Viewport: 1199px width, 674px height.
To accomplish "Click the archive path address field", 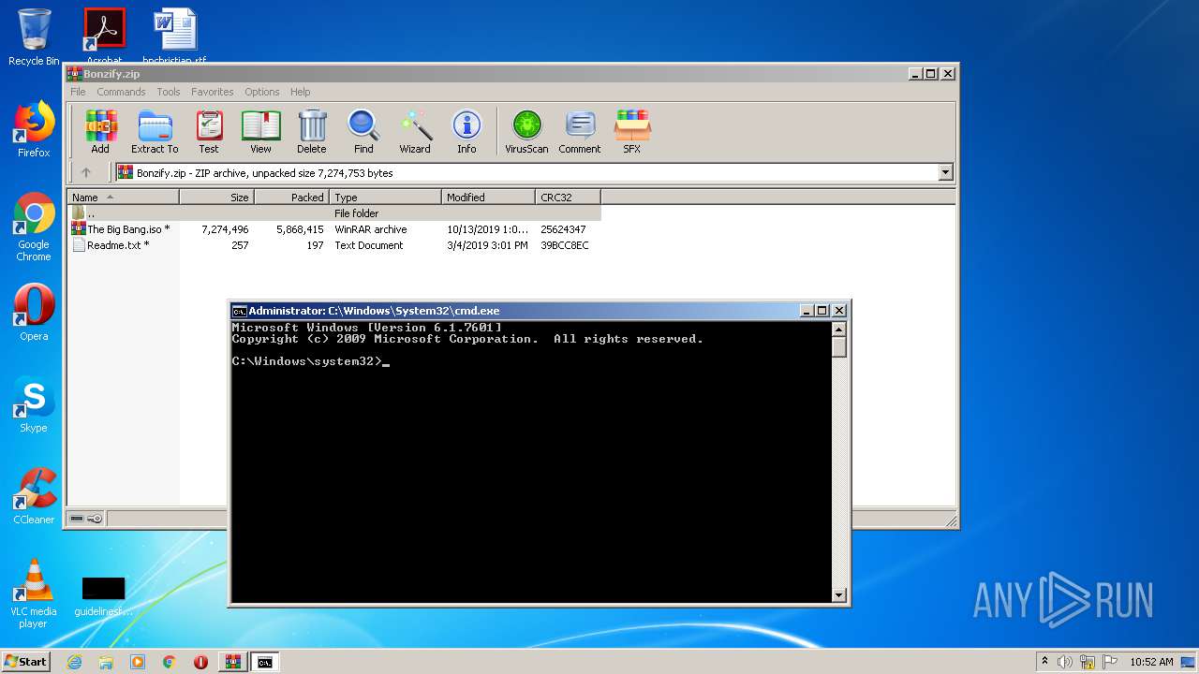I will tap(527, 172).
